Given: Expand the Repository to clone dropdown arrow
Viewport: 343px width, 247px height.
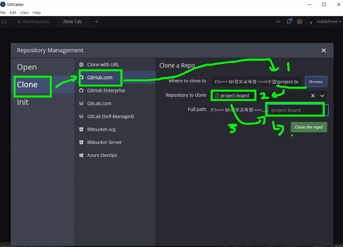Looking at the screenshot, I should point(322,96).
